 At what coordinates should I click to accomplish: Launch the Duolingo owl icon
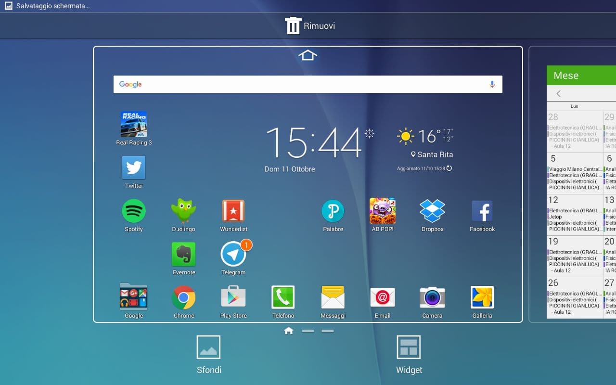(x=183, y=211)
